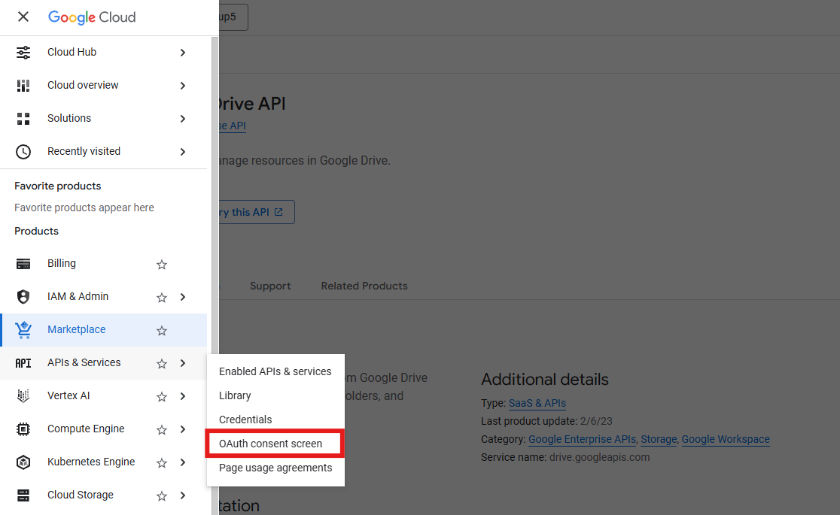Click the Recently visited clock icon
The width and height of the screenshot is (840, 515).
23,152
